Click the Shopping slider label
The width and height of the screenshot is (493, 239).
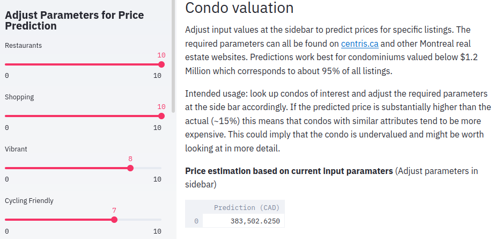pos(19,97)
